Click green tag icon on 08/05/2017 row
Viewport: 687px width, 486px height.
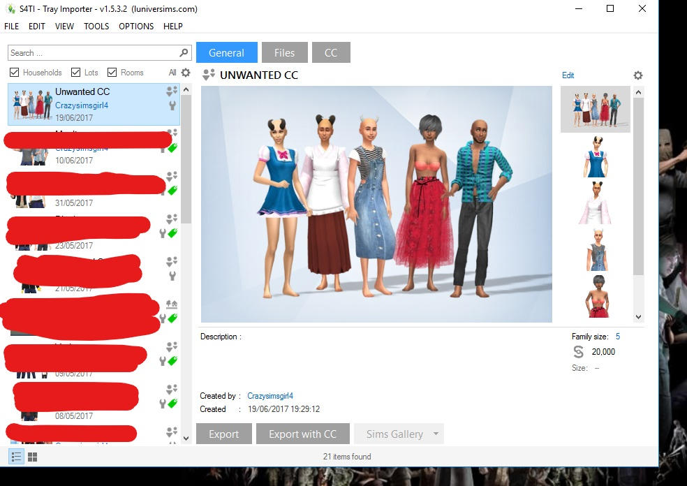pyautogui.click(x=172, y=403)
